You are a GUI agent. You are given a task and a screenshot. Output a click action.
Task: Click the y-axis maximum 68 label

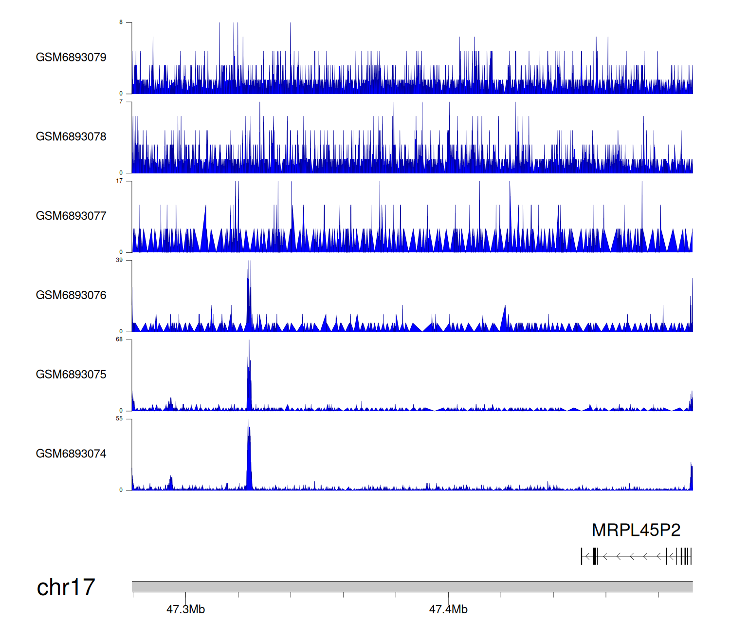click(x=119, y=340)
